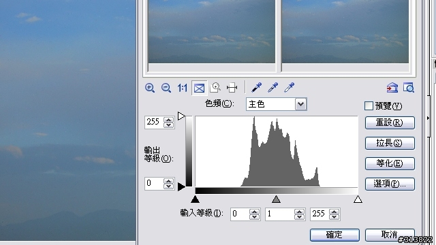Decrease input white level with down arrow

(334, 217)
